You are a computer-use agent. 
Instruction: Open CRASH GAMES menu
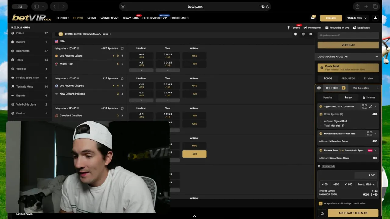[179, 18]
